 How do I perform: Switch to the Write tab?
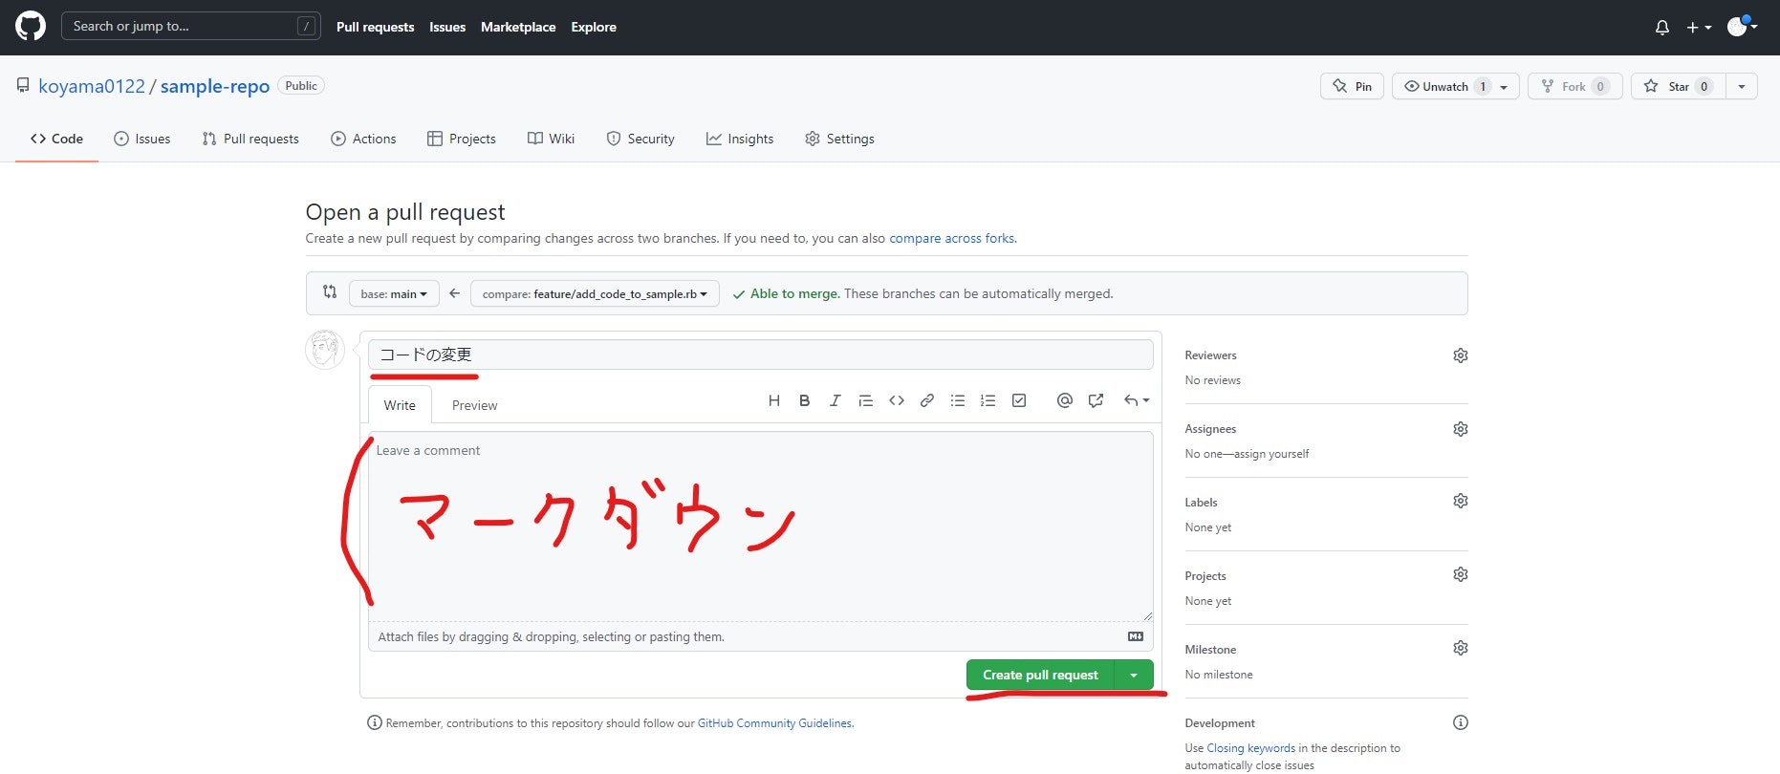coord(400,405)
